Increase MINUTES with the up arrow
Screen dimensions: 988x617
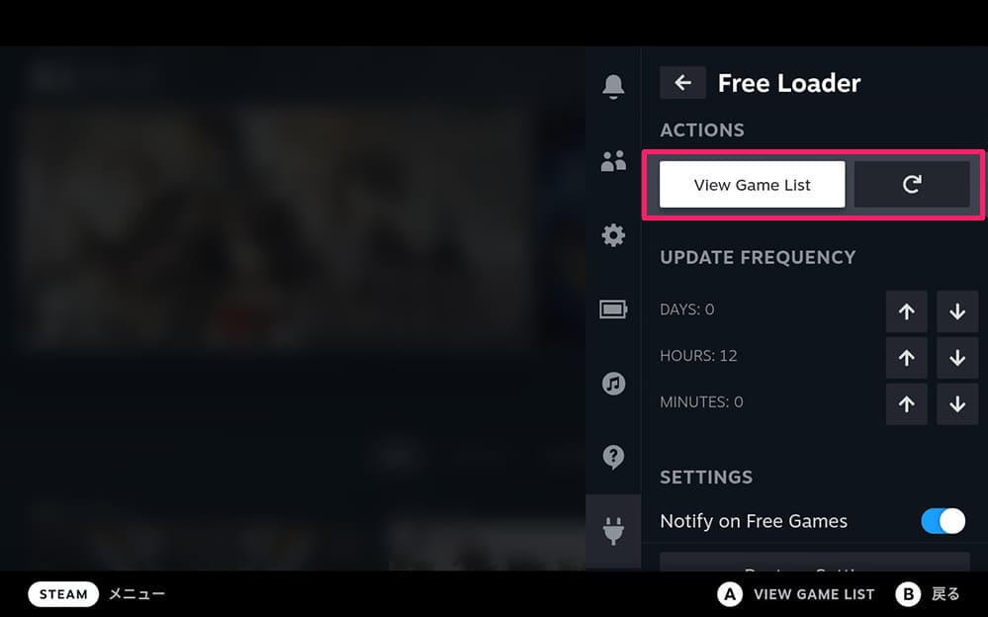[x=906, y=404]
